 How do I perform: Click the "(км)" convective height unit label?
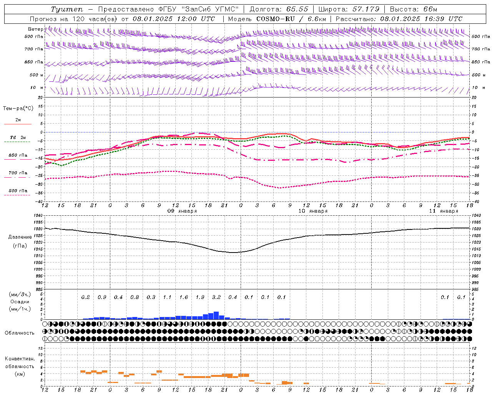click(x=20, y=374)
